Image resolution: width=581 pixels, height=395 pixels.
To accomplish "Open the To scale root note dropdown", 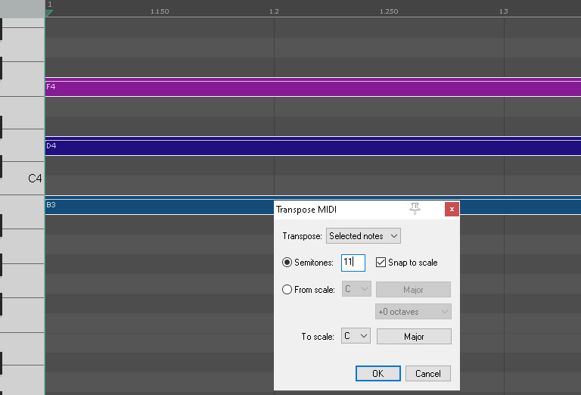I will click(x=356, y=336).
